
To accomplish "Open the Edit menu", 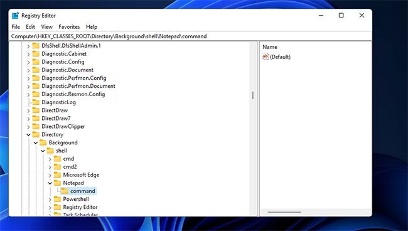I will pos(30,27).
